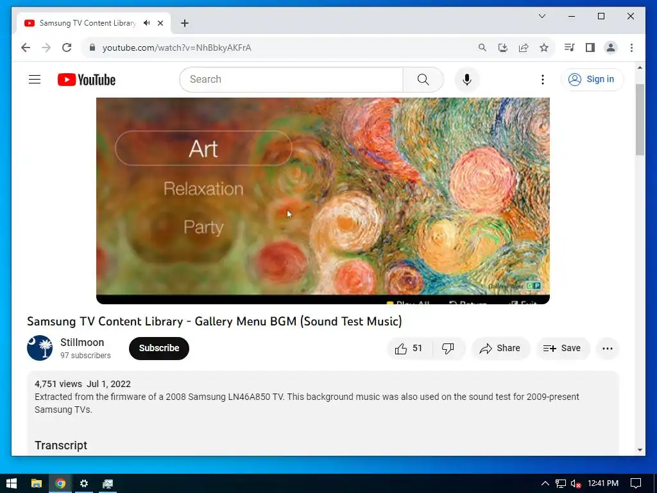Toggle Chrome side panel
This screenshot has width=657, height=493.
pos(590,48)
